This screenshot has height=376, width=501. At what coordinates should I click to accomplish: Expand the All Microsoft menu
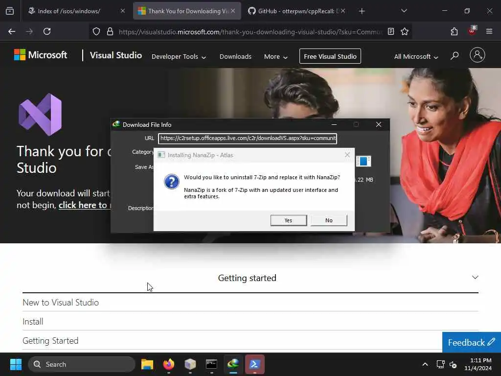(x=416, y=57)
